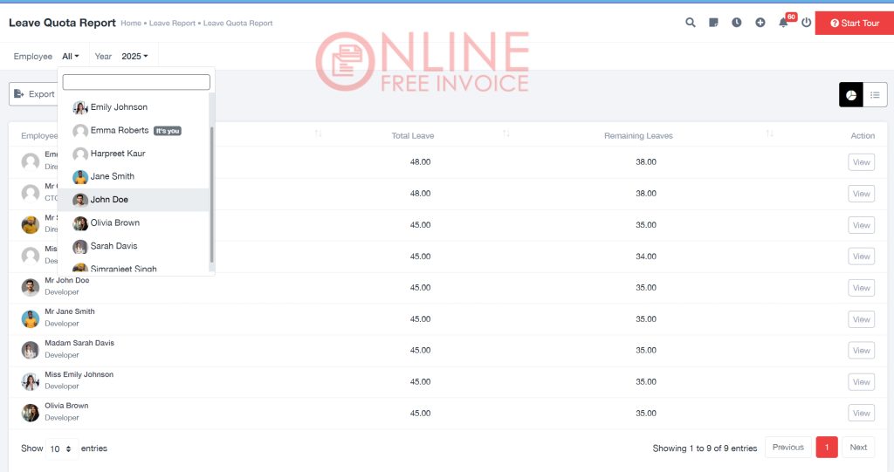894x472 pixels.
Task: Select Jane Smith from employee list
Action: pyautogui.click(x=134, y=177)
